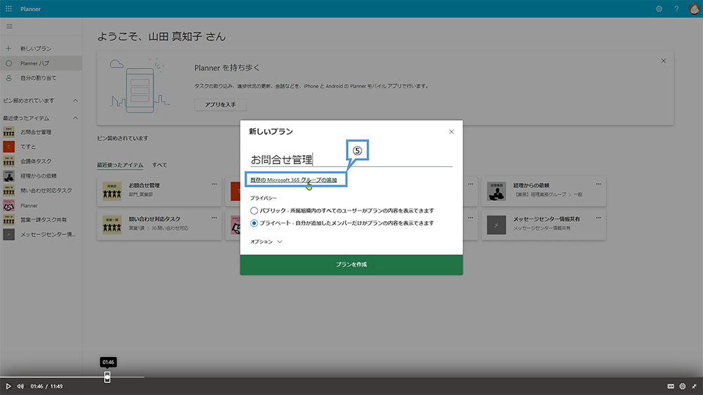Screen dimensions: 703x395
Task: Open more options on メッセージセンター情報共有 card
Action: coord(598,218)
